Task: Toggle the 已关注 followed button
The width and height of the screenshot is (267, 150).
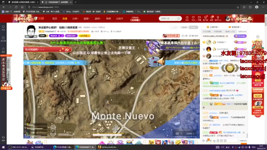Action: [x=194, y=27]
